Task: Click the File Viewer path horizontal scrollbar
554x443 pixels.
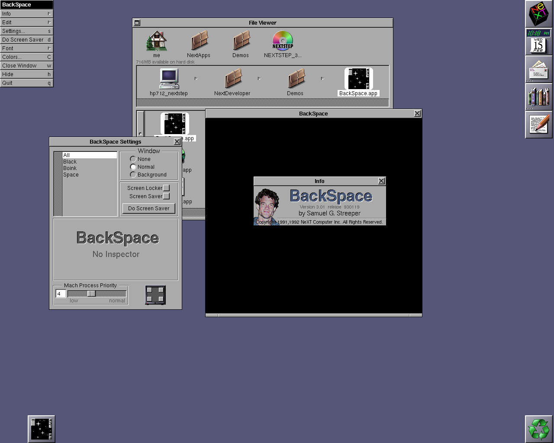Action: click(263, 103)
